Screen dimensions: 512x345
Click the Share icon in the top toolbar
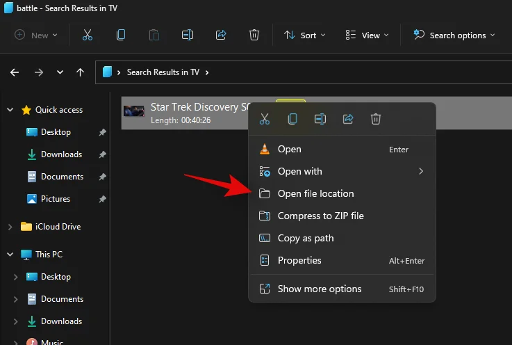222,35
